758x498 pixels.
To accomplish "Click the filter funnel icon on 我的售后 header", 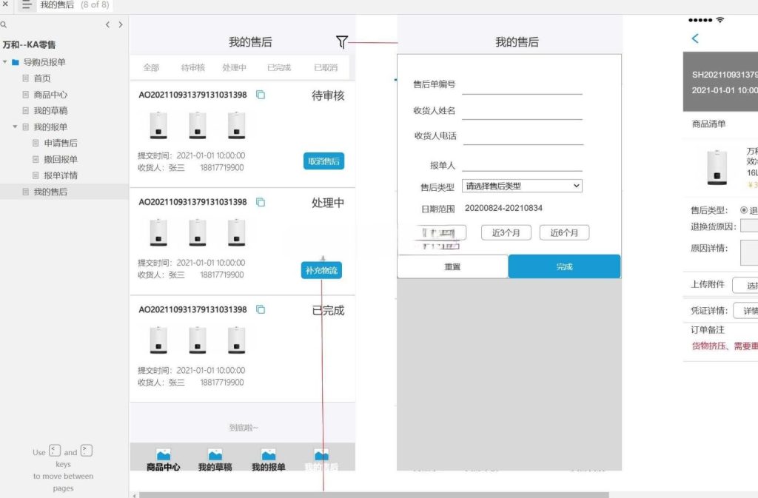I will [341, 42].
